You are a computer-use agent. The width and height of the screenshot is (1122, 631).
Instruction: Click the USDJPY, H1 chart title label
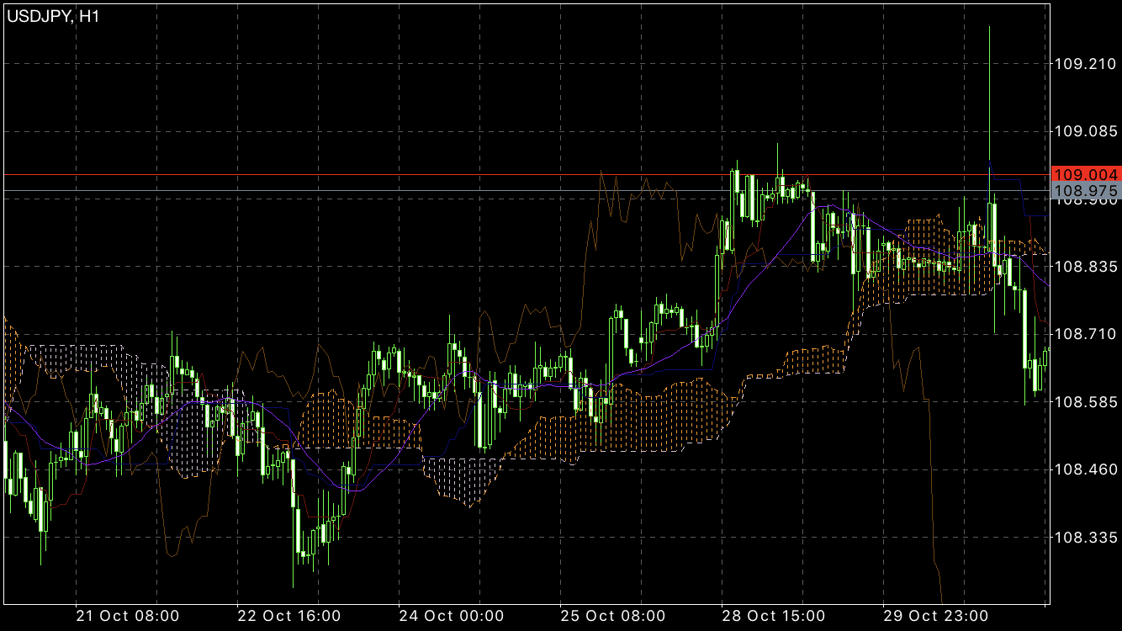tap(55, 14)
